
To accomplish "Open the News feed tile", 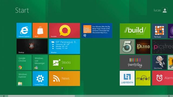I will [64, 78].
